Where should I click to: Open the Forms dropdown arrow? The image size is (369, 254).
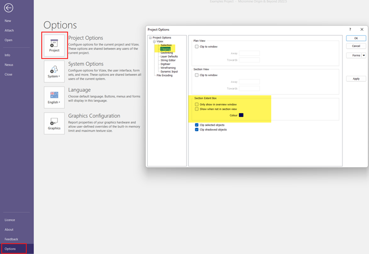point(364,56)
